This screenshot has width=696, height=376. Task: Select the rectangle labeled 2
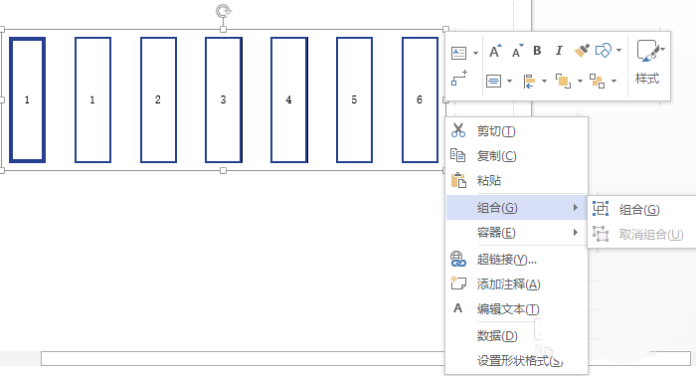158,99
